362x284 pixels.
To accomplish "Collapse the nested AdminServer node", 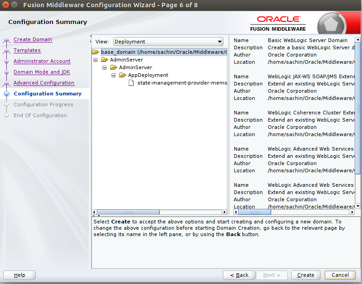I will tap(104, 67).
